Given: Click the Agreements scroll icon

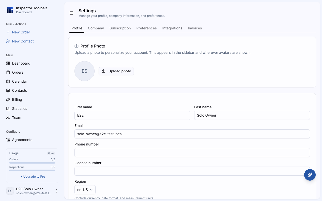Looking at the screenshot, I should tap(8, 140).
